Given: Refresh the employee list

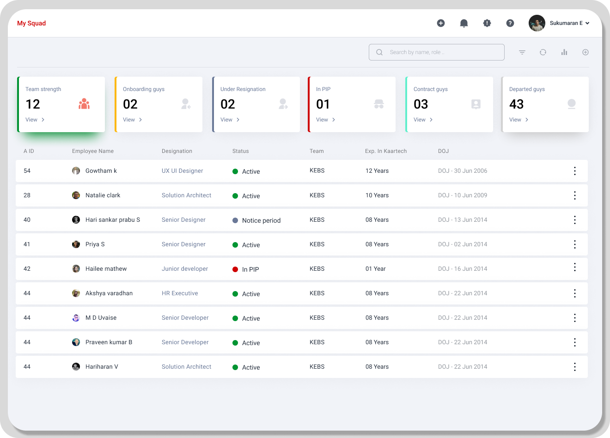Looking at the screenshot, I should pyautogui.click(x=543, y=52).
